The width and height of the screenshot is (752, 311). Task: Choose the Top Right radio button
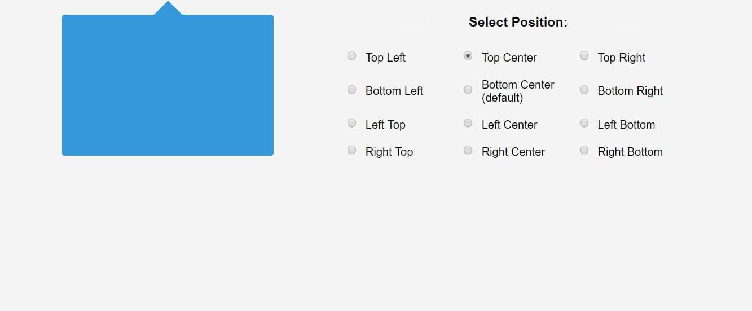point(584,56)
